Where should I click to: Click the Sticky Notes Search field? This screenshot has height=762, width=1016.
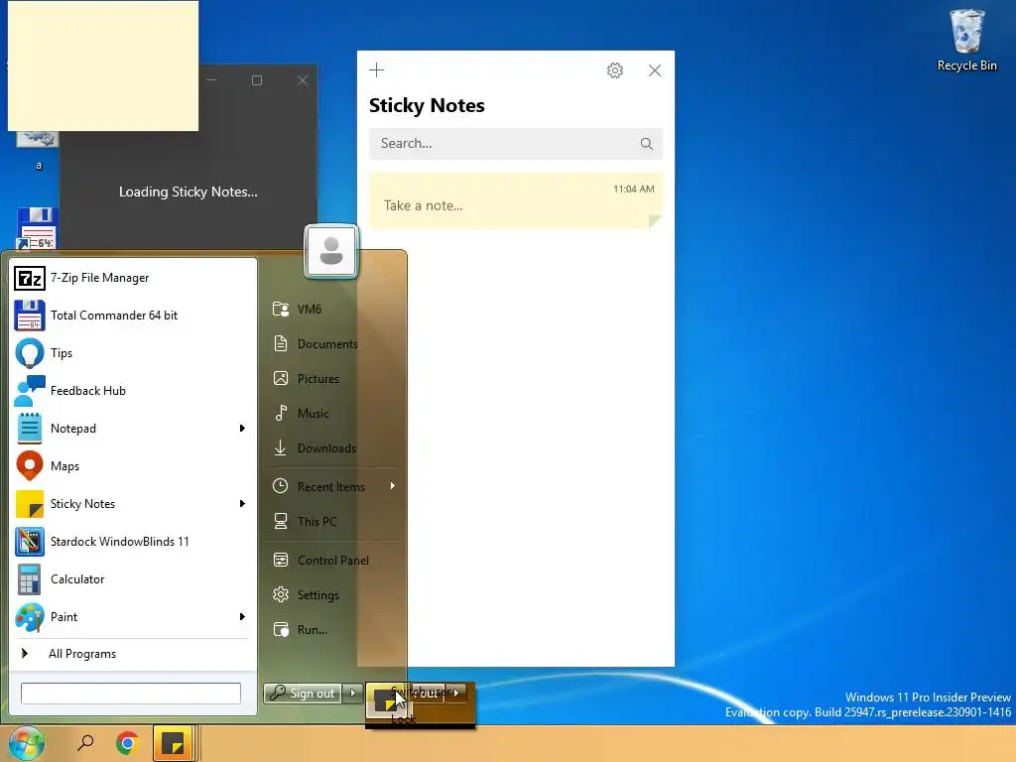(x=516, y=144)
